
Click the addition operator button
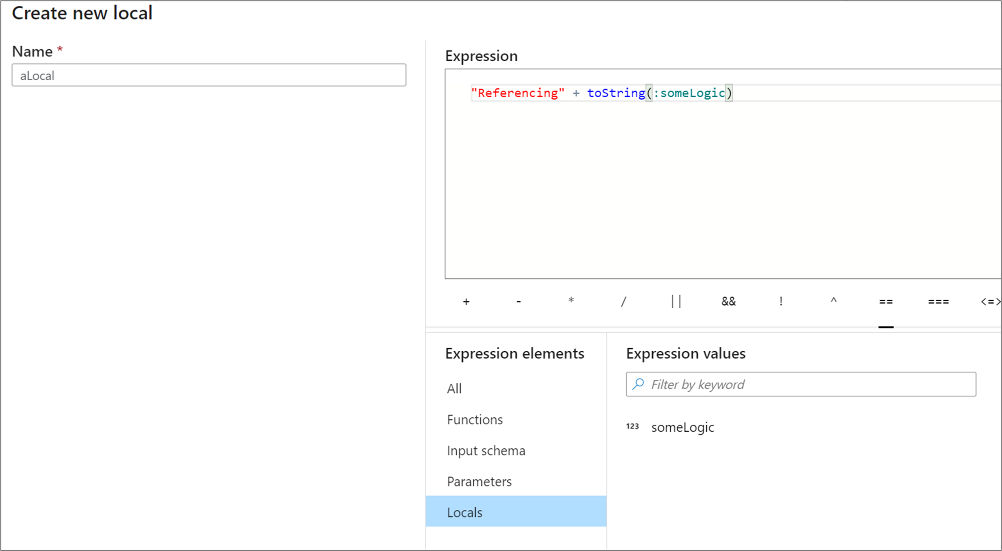coord(465,301)
